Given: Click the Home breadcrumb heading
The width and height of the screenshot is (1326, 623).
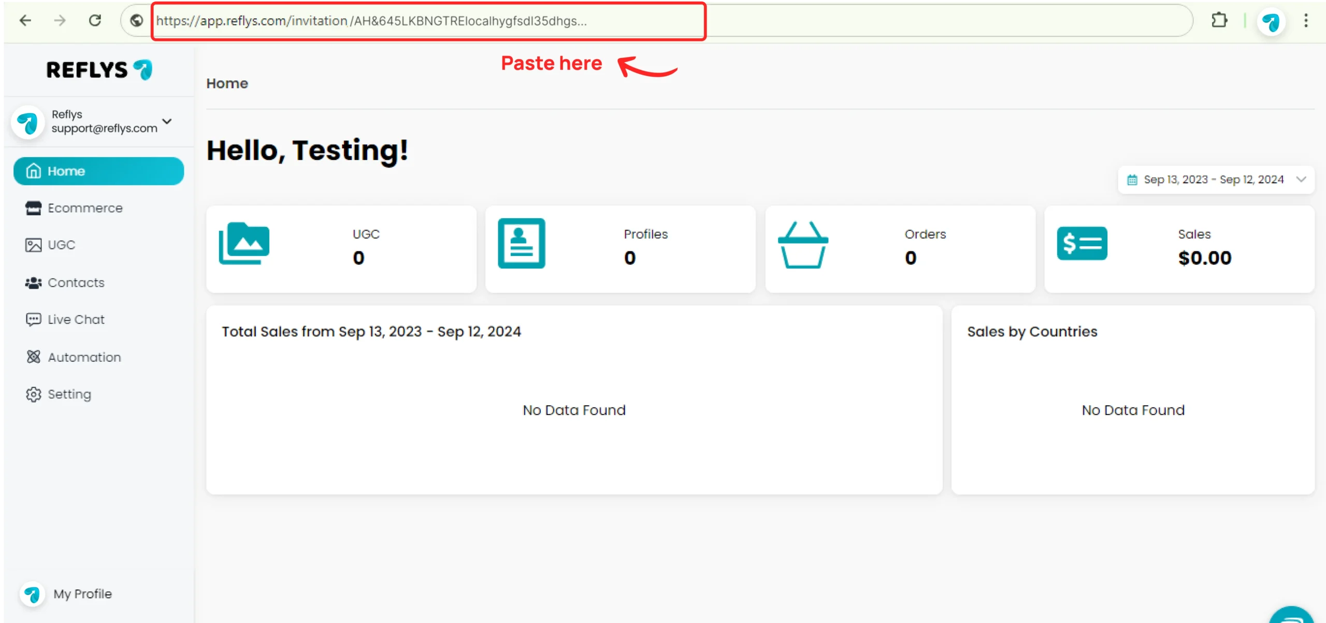Looking at the screenshot, I should point(227,83).
